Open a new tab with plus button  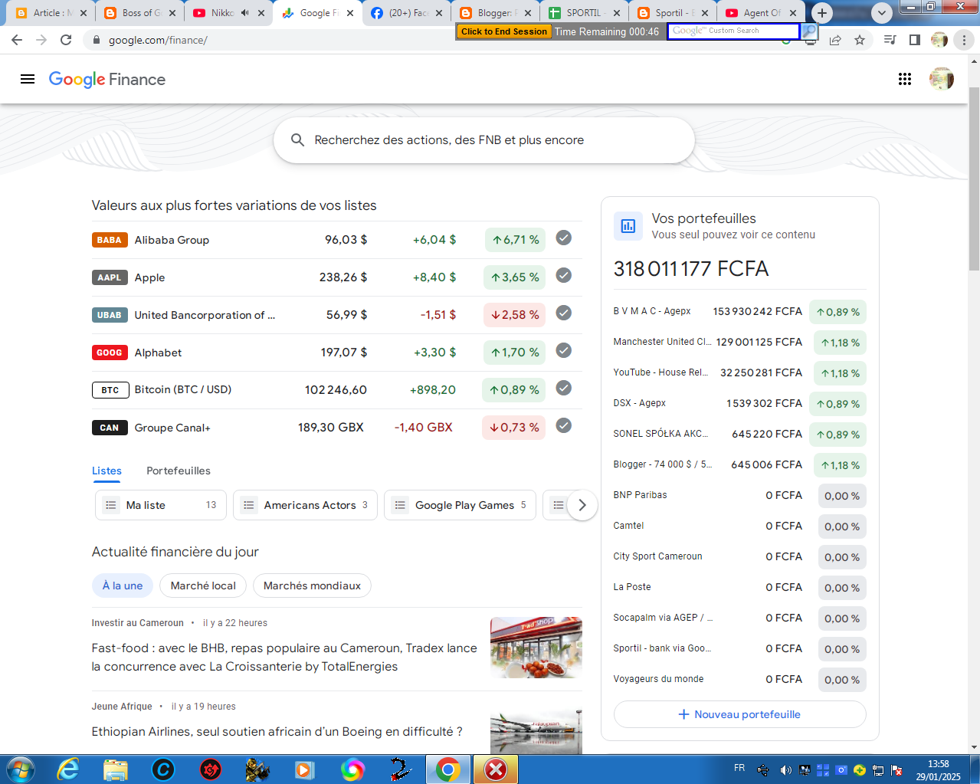[x=822, y=13]
